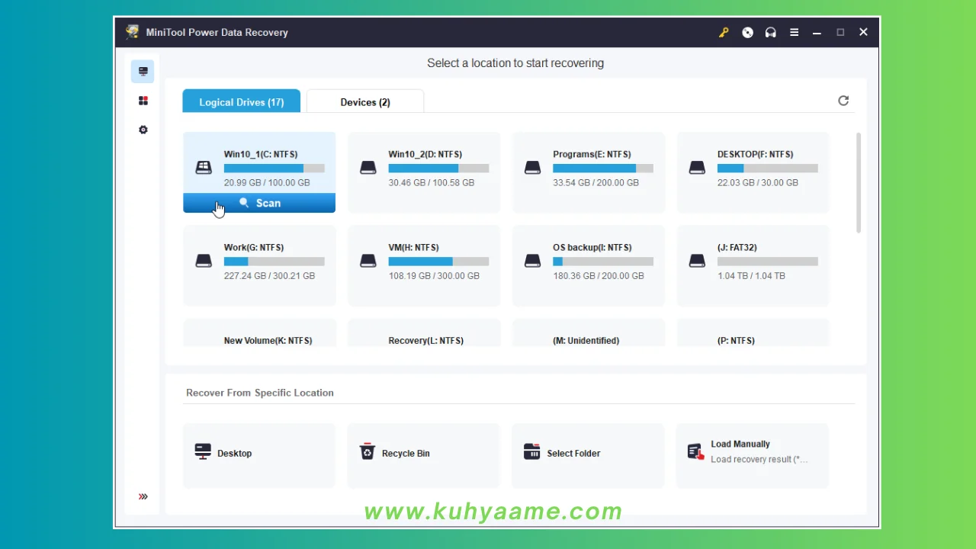Select the Desktop location label
This screenshot has width=976, height=549.
click(x=234, y=453)
